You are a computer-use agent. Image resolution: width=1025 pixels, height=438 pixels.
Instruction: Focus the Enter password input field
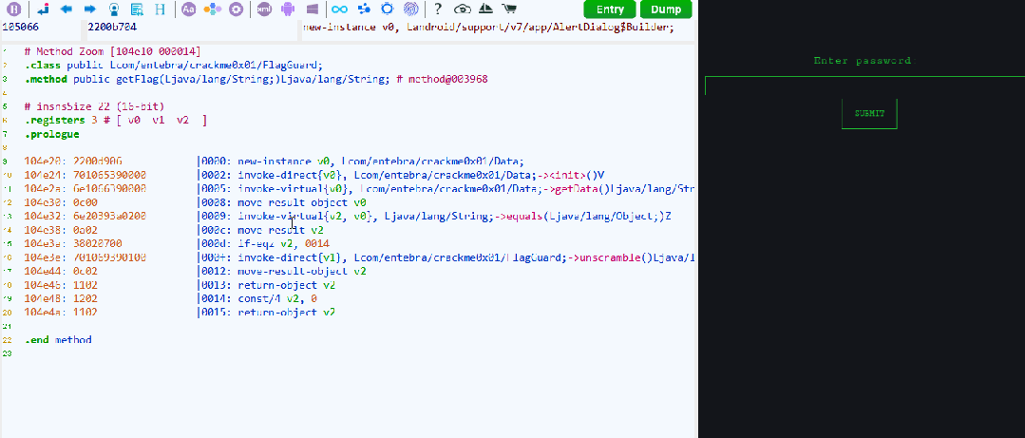pyautogui.click(x=864, y=86)
